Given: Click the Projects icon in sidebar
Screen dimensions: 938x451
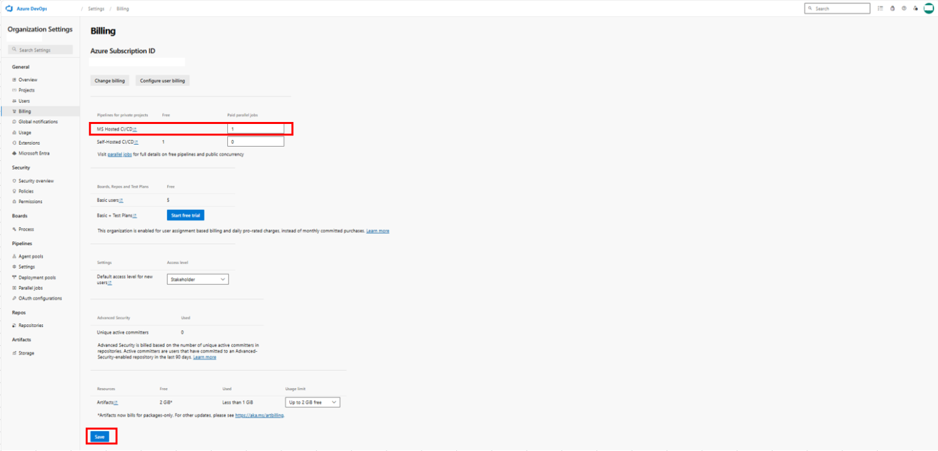Looking at the screenshot, I should (14, 90).
